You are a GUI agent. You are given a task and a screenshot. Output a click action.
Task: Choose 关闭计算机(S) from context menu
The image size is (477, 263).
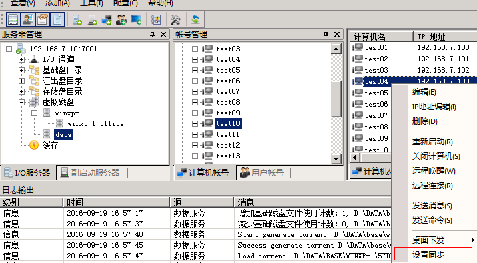(x=436, y=156)
